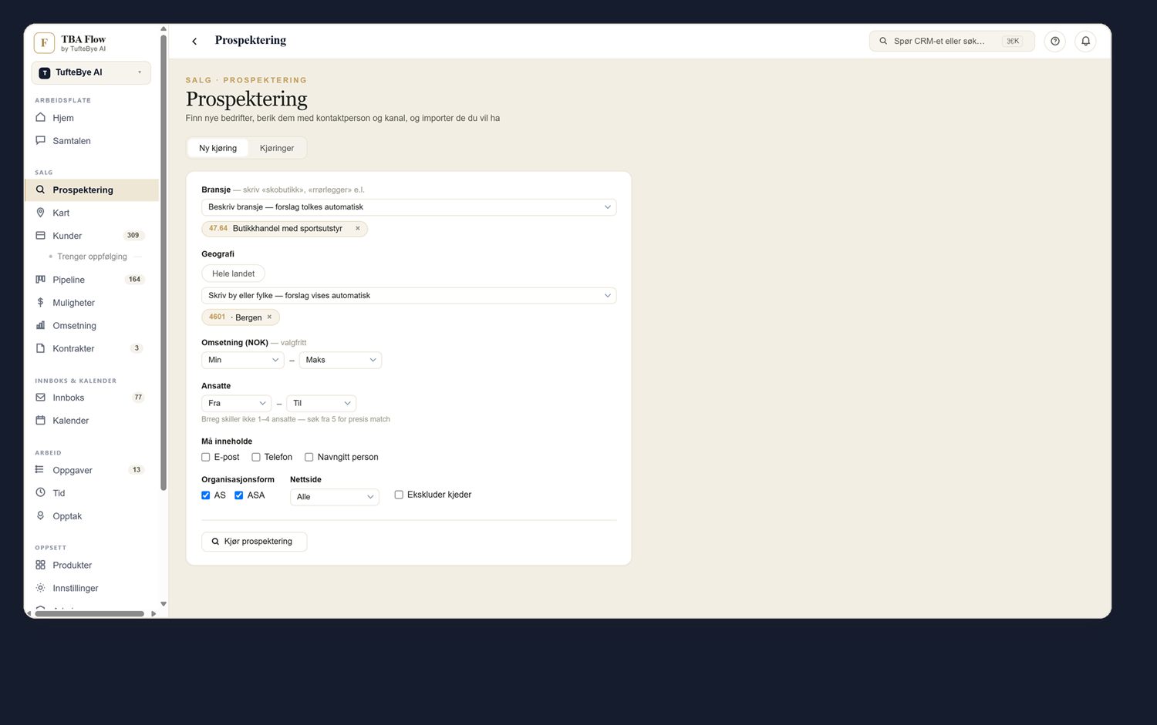The image size is (1157, 725).
Task: Click the Oppgaver list icon
Action: [40, 470]
